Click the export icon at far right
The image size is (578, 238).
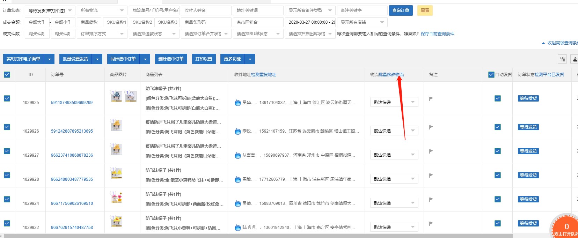575,59
